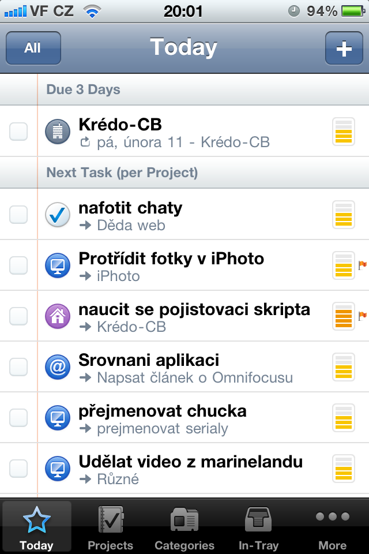Switch to the Projects tab
Screen dimensions: 369x554
(110, 526)
